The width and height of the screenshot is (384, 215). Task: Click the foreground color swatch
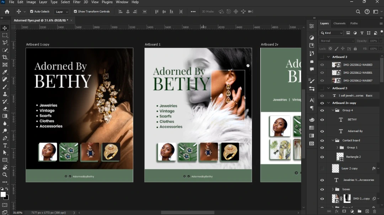3,194
